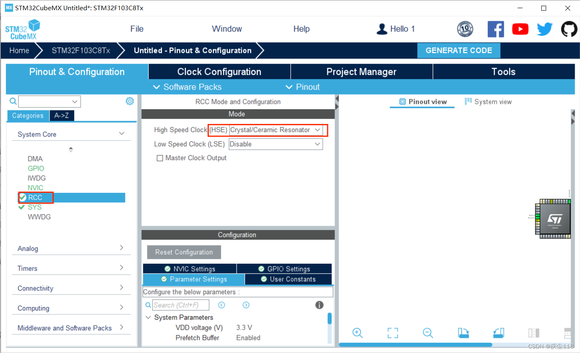This screenshot has height=353, width=580.
Task: Collapse the System Parameters group
Action: 148,317
